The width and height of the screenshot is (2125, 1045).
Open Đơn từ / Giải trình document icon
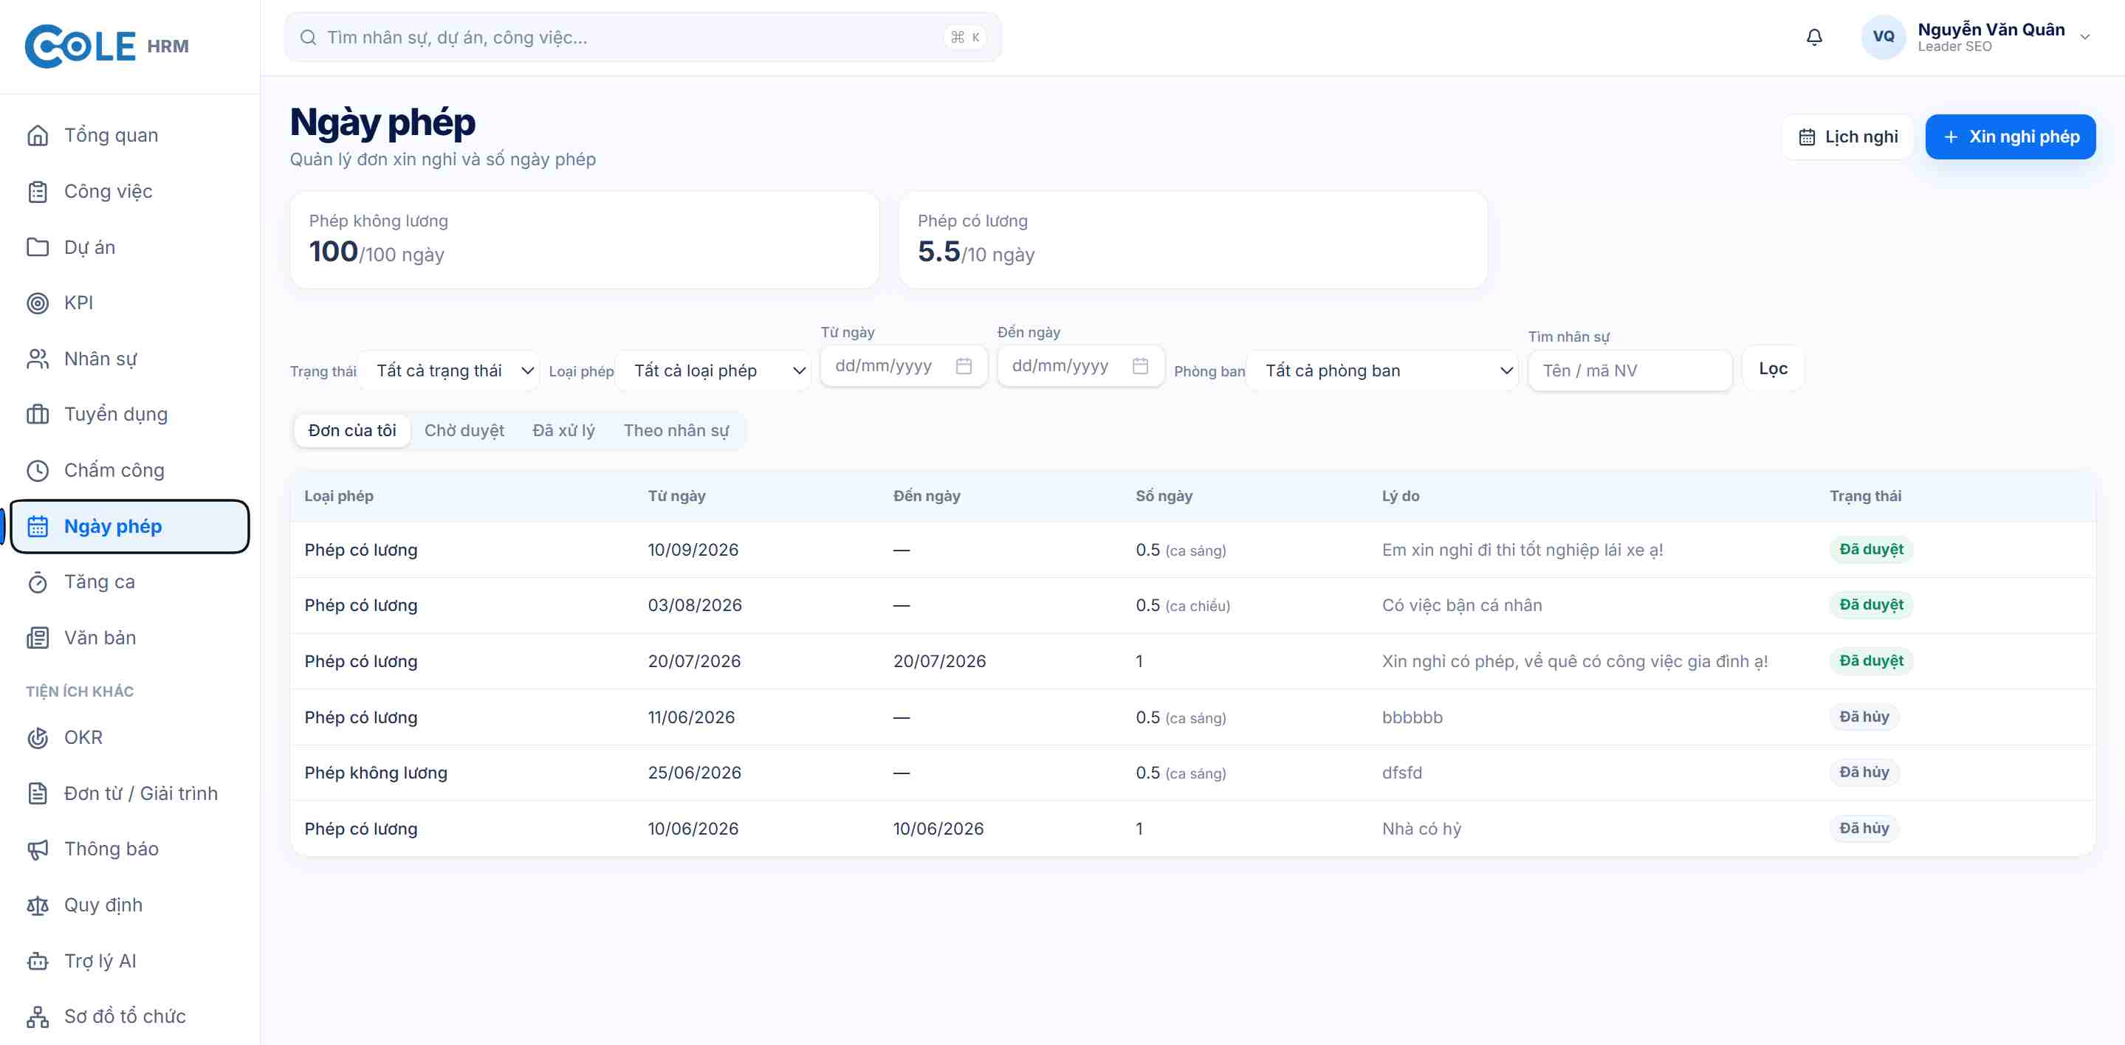point(38,793)
